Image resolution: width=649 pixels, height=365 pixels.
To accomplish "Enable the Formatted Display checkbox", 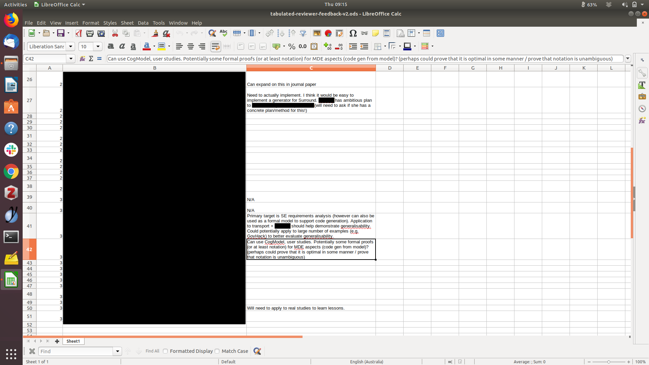I will pyautogui.click(x=165, y=351).
